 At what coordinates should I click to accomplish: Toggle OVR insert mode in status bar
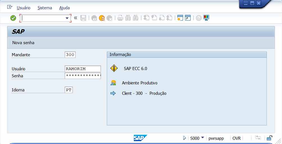tap(236, 138)
